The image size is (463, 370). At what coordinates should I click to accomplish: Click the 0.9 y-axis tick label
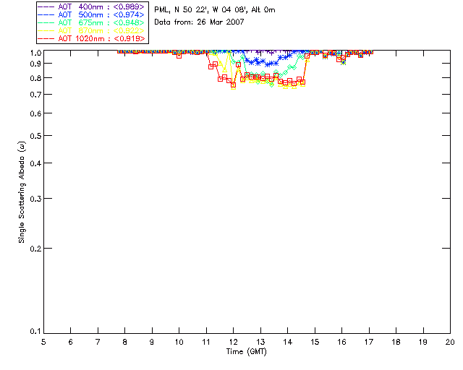[35, 64]
